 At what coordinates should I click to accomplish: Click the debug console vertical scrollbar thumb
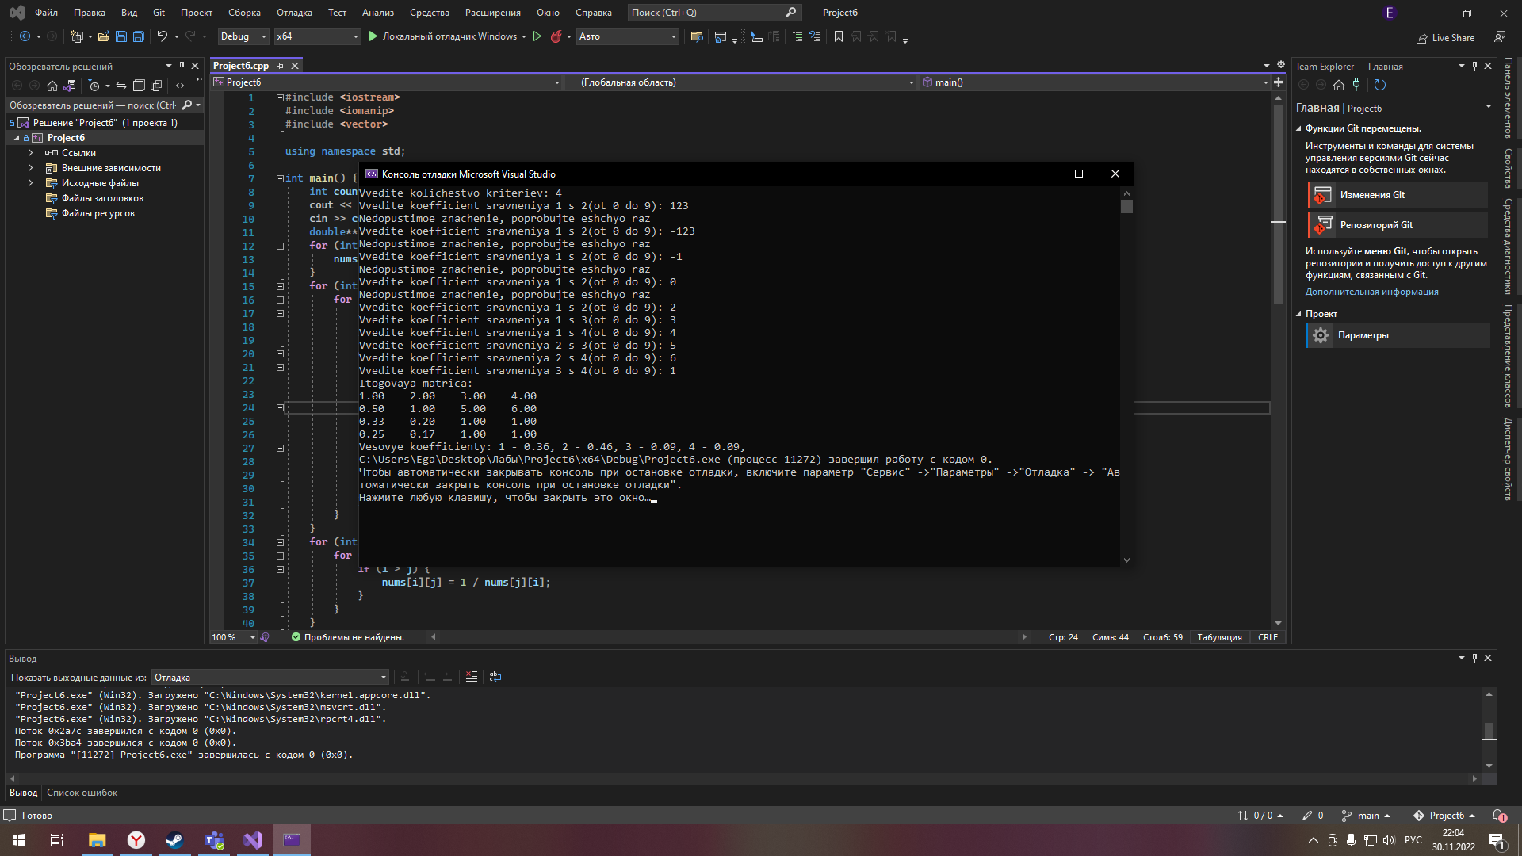click(1126, 206)
